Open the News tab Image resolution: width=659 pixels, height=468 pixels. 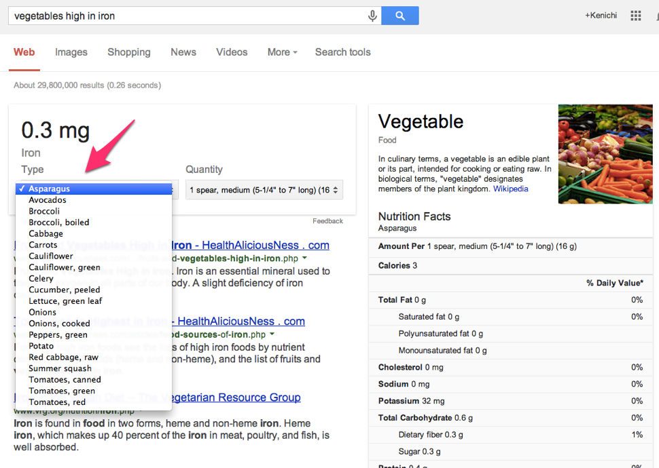183,52
